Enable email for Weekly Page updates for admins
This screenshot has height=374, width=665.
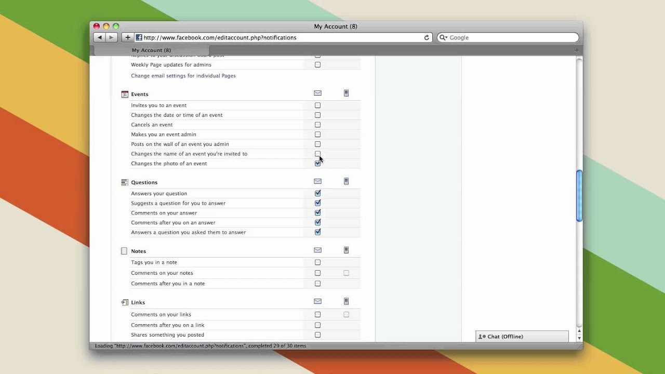click(x=317, y=65)
